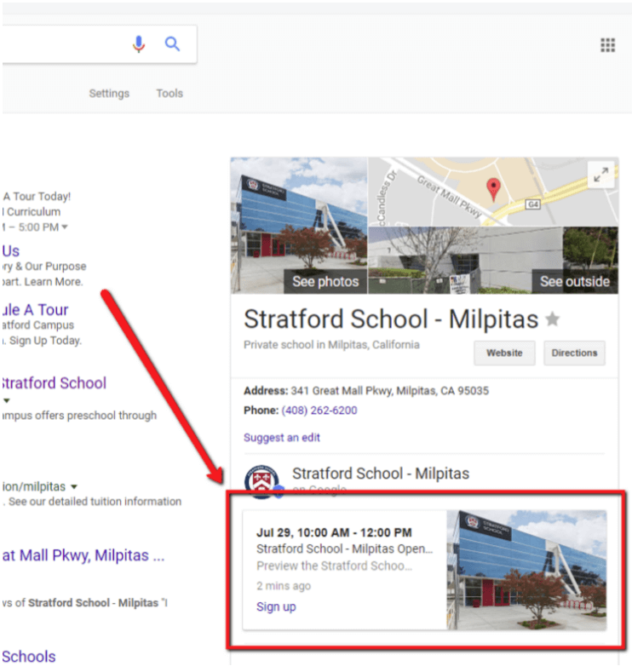Click the post title Stratford School - Milpitas Open...
This screenshot has height=672, width=632.
pos(344,549)
